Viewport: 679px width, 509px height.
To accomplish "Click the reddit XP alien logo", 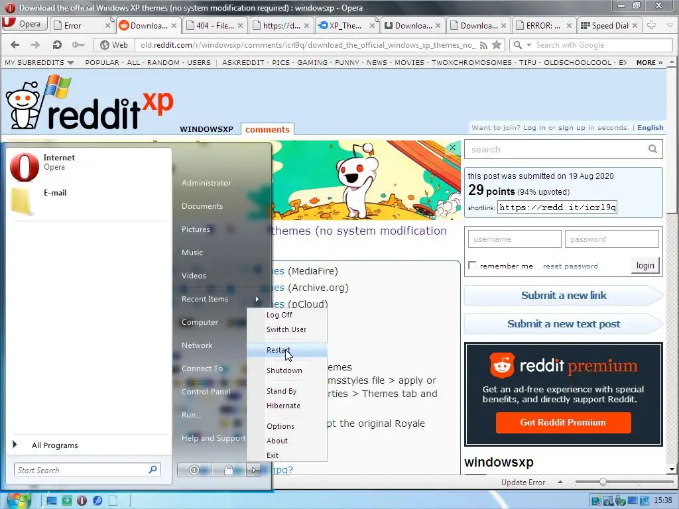I will pyautogui.click(x=89, y=103).
